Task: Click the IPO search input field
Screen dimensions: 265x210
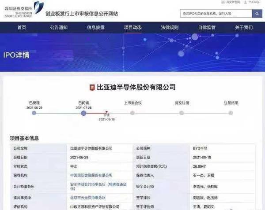Action: 216,14
